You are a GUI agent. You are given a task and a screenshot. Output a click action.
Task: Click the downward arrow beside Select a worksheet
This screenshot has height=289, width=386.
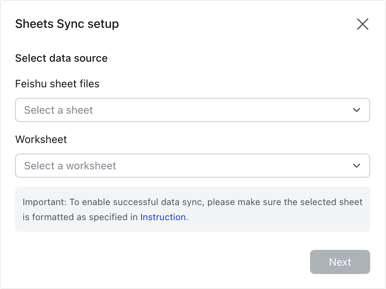[357, 166]
